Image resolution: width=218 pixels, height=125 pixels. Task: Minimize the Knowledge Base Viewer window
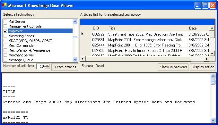(x=197, y=5)
